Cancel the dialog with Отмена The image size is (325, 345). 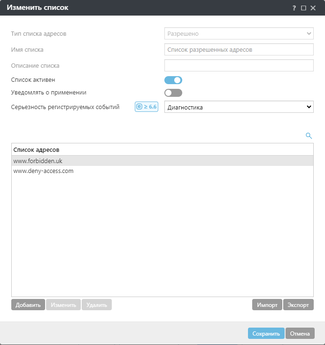tap(300, 334)
